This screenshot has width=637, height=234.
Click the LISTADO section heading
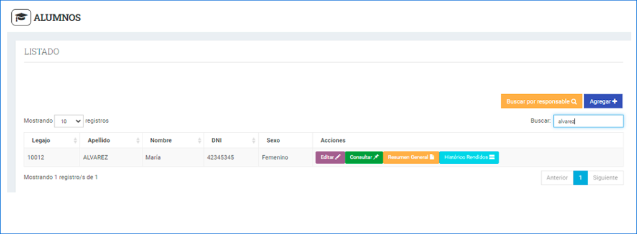(42, 52)
